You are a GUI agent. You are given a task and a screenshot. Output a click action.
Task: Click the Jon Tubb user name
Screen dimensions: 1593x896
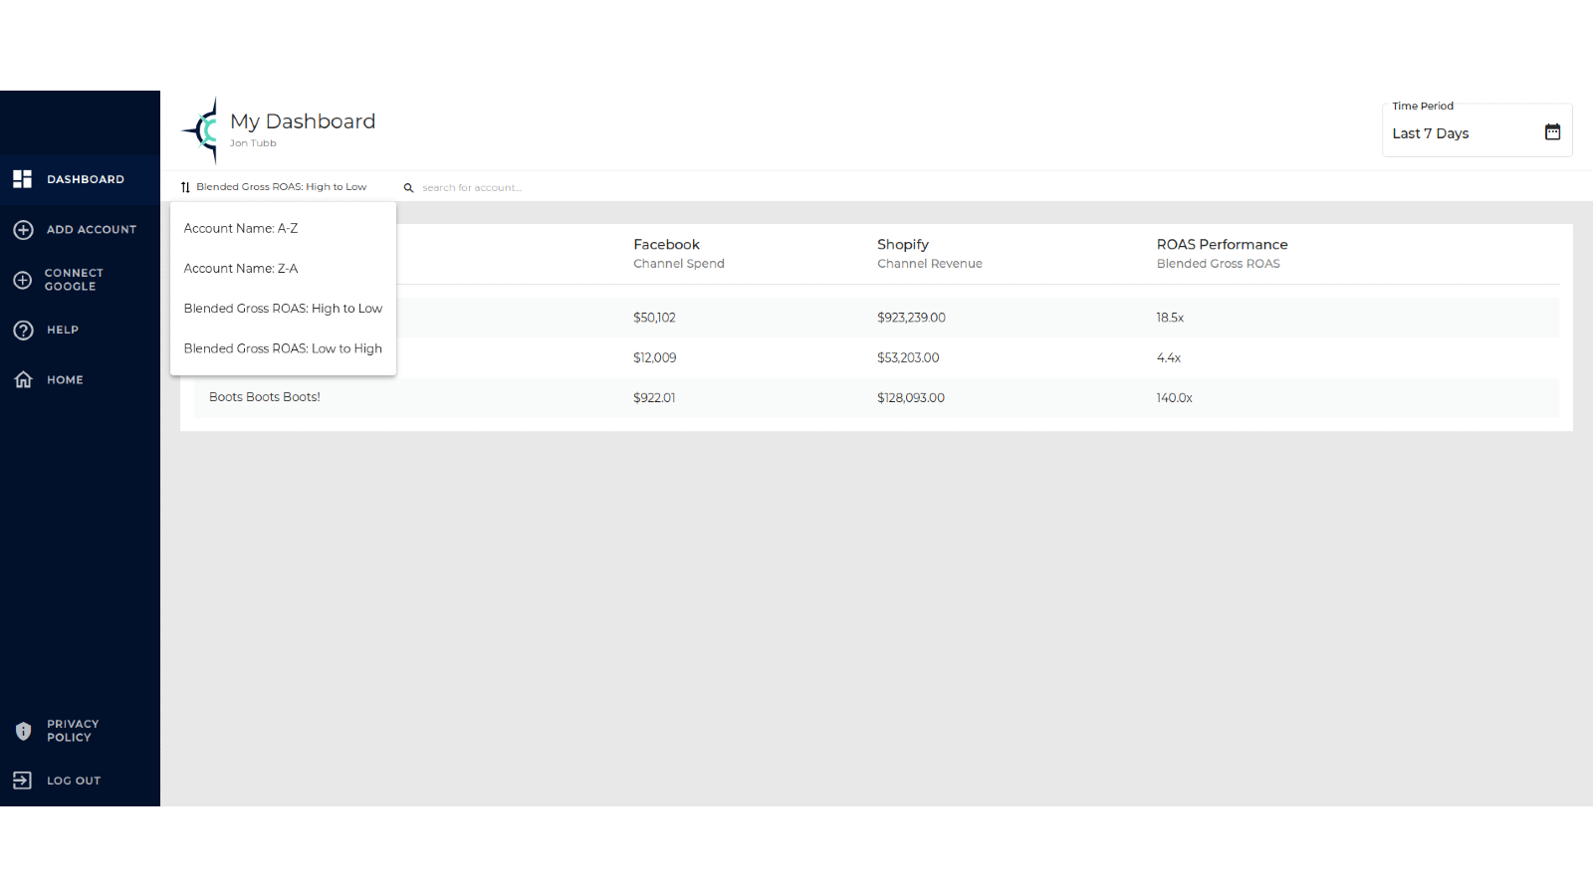pos(253,143)
